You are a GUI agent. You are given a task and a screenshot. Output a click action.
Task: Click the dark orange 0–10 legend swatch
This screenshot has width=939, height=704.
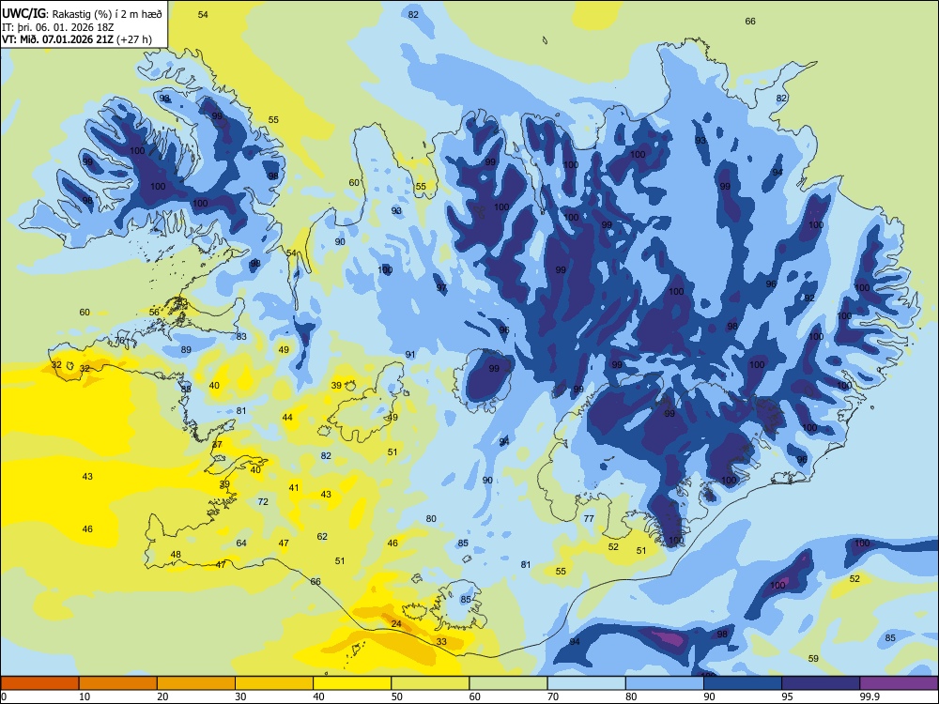39,683
